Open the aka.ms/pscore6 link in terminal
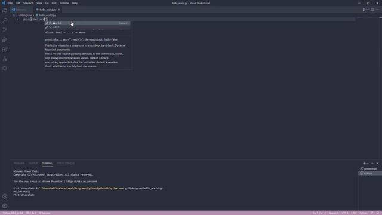The height and width of the screenshot is (215, 382). (82, 182)
